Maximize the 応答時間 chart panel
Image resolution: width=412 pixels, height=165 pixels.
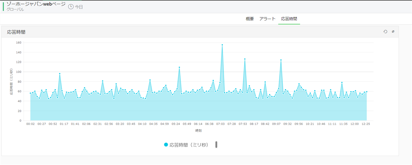click(393, 31)
